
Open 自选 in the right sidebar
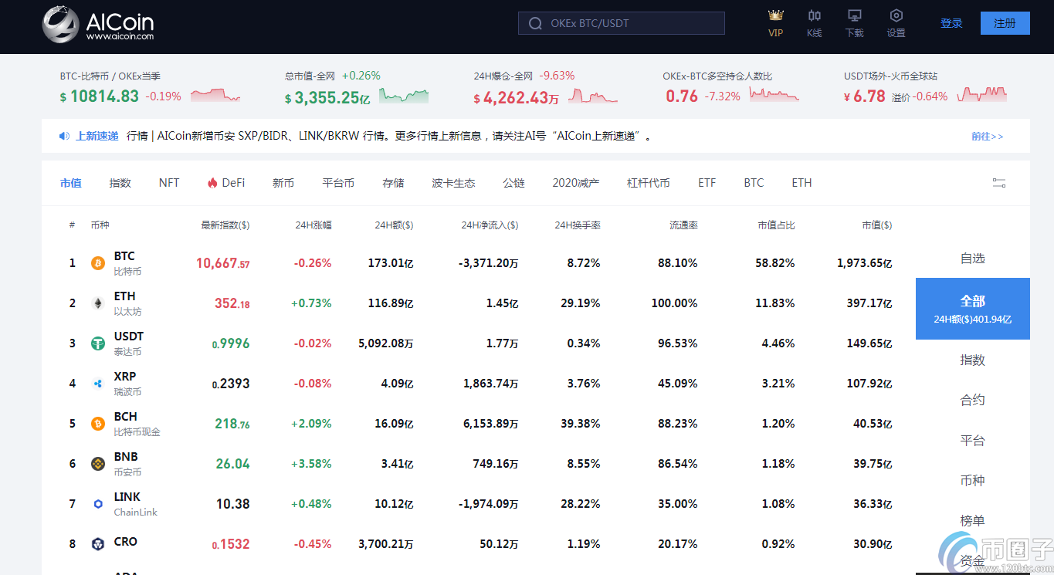click(973, 259)
